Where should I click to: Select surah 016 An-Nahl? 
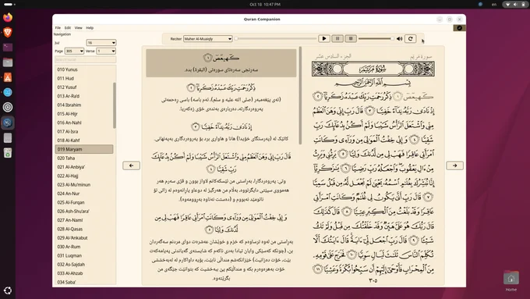[84, 123]
